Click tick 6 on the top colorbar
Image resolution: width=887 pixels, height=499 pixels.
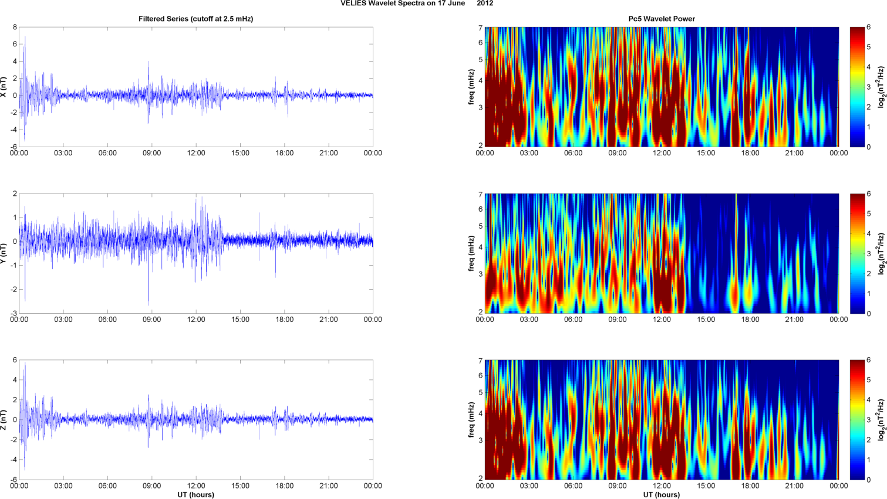pyautogui.click(x=869, y=27)
